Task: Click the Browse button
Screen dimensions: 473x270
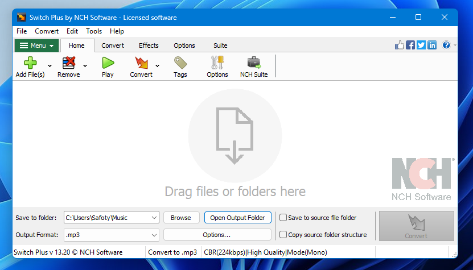Action: point(182,218)
